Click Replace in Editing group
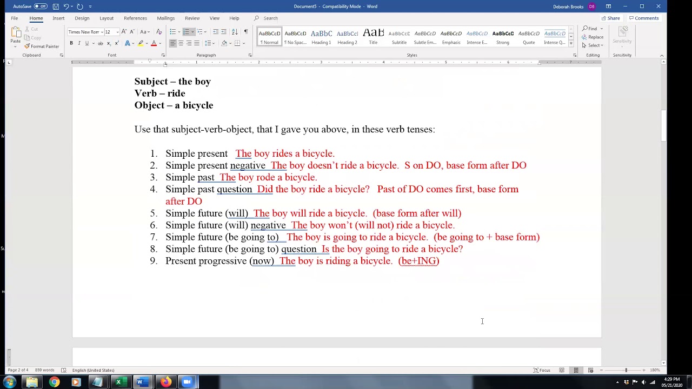Viewport: 692px width, 389px height. coord(593,37)
